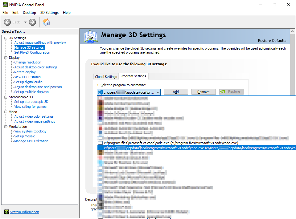Open the File menu
Image resolution: width=296 pixels, height=219 pixels.
[5, 13]
